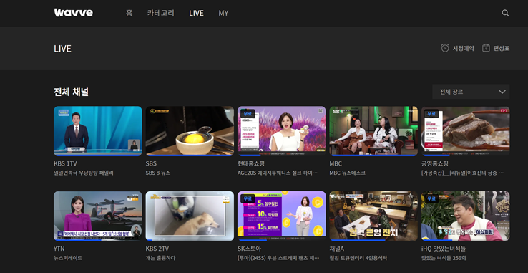Open the 홈 menu
The width and height of the screenshot is (528, 273).
[x=129, y=13]
